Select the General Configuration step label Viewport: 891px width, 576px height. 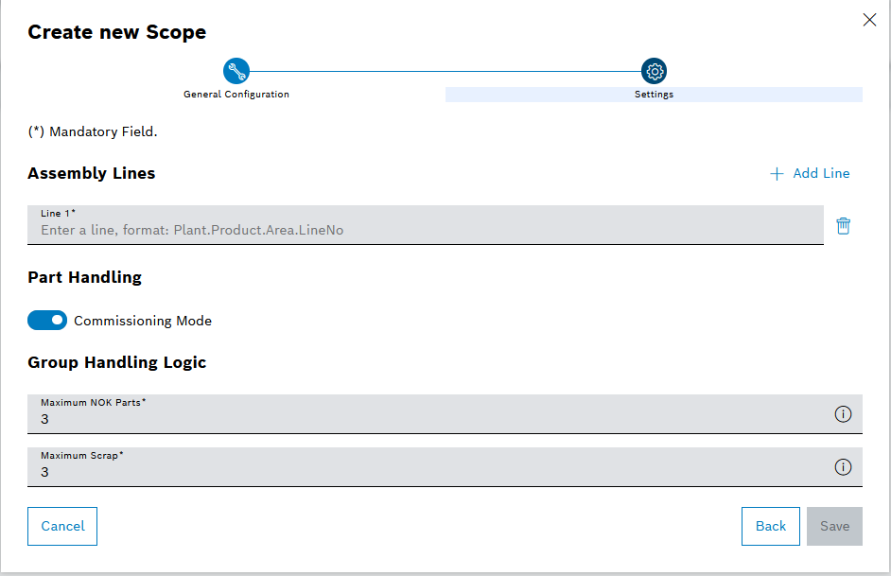click(x=236, y=94)
